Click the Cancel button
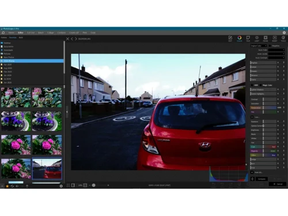This screenshot has height=216, width=288. pyautogui.click(x=278, y=184)
